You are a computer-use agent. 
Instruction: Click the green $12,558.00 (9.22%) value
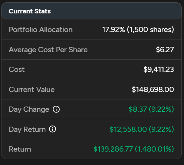142,129
